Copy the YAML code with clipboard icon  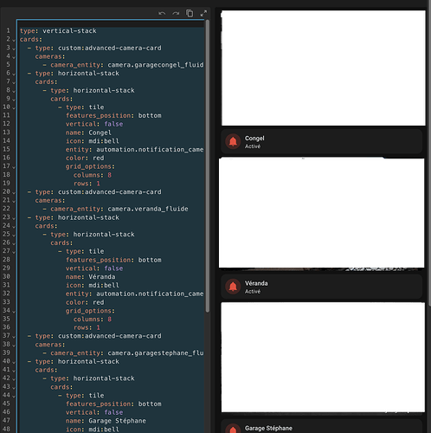pyautogui.click(x=190, y=13)
